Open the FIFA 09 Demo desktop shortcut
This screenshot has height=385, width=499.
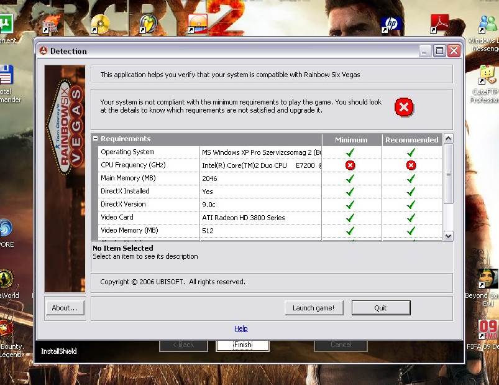tap(488, 330)
